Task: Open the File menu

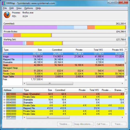Action: tap(5, 8)
